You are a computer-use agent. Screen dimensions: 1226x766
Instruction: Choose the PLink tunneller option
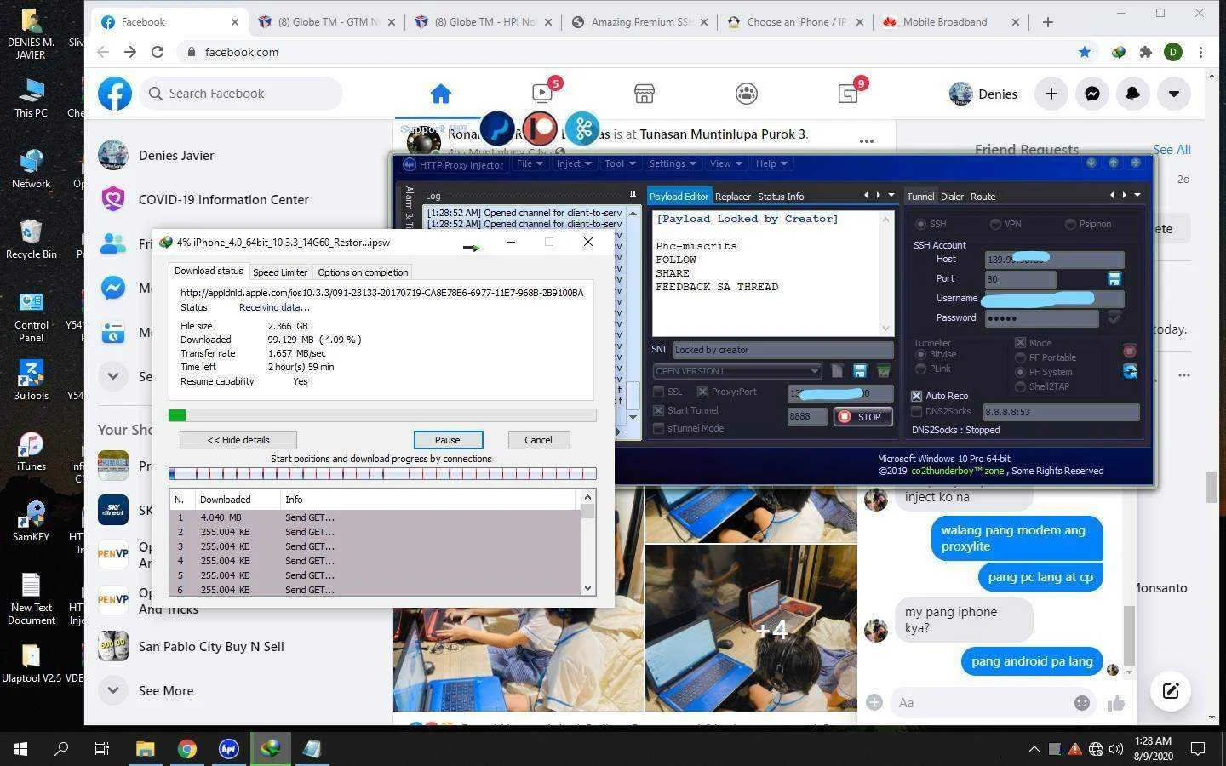(x=920, y=369)
